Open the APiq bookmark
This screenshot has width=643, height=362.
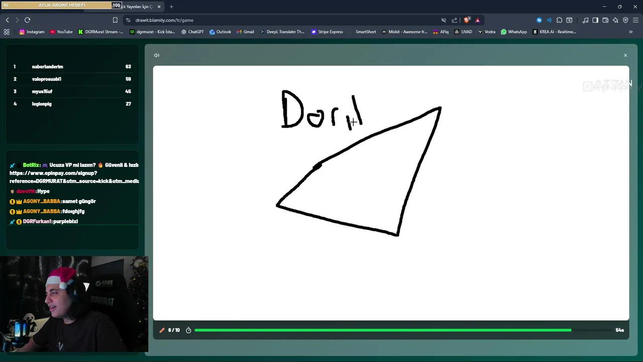click(x=441, y=32)
